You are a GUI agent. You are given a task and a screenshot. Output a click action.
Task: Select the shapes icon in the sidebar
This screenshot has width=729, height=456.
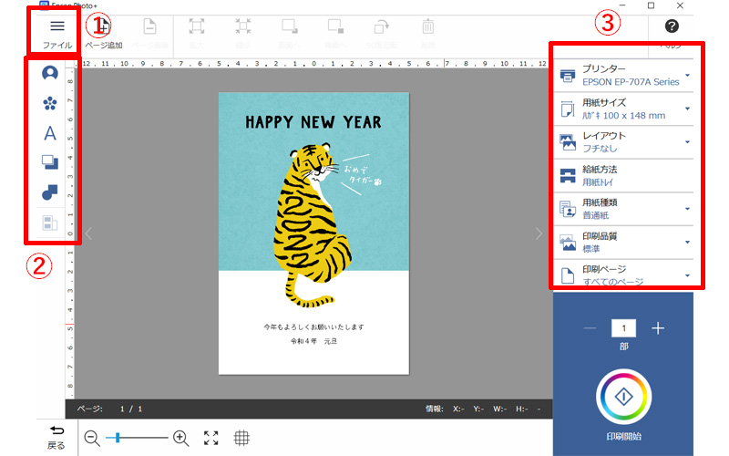(50, 192)
